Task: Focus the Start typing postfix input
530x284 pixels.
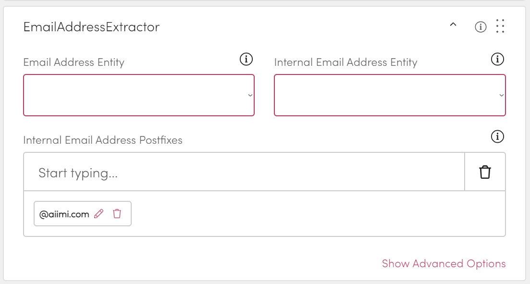Action: pyautogui.click(x=244, y=172)
